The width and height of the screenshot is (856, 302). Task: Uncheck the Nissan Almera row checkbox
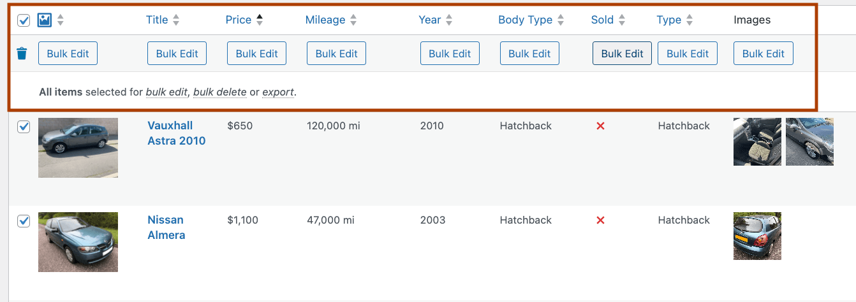(x=24, y=221)
